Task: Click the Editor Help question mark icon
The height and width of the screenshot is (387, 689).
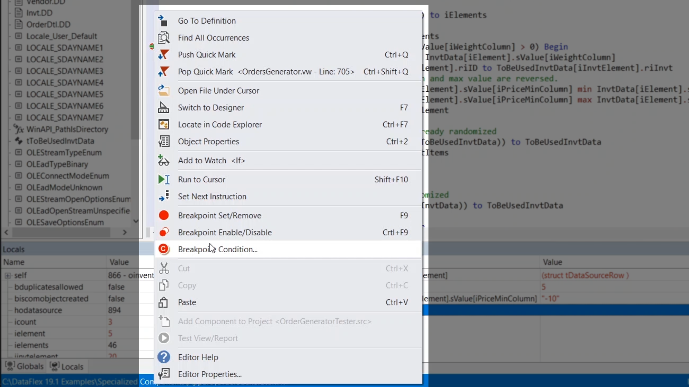Action: [x=164, y=357]
